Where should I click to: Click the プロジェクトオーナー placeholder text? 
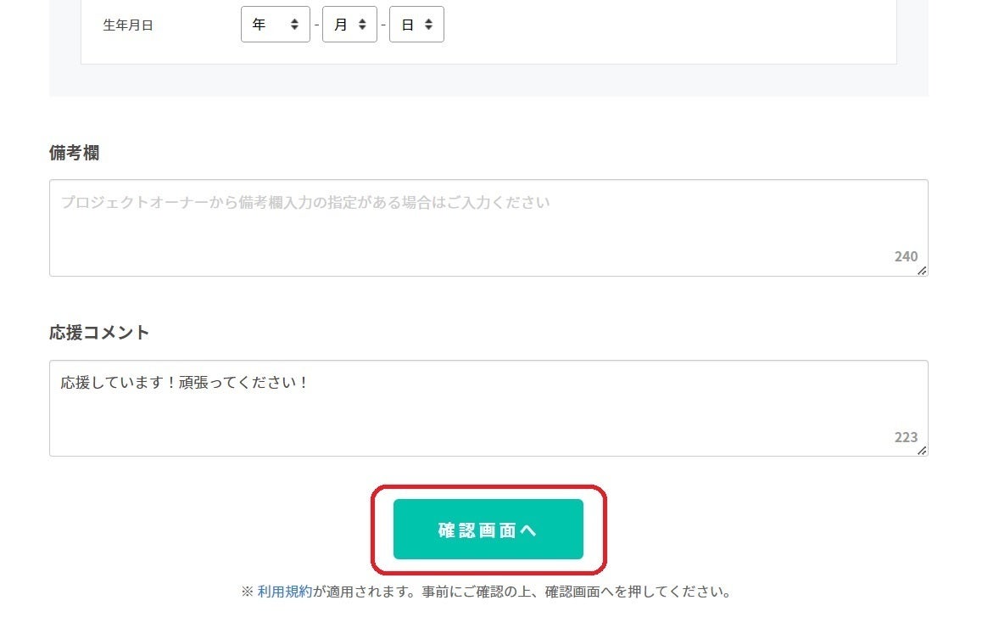(x=305, y=203)
